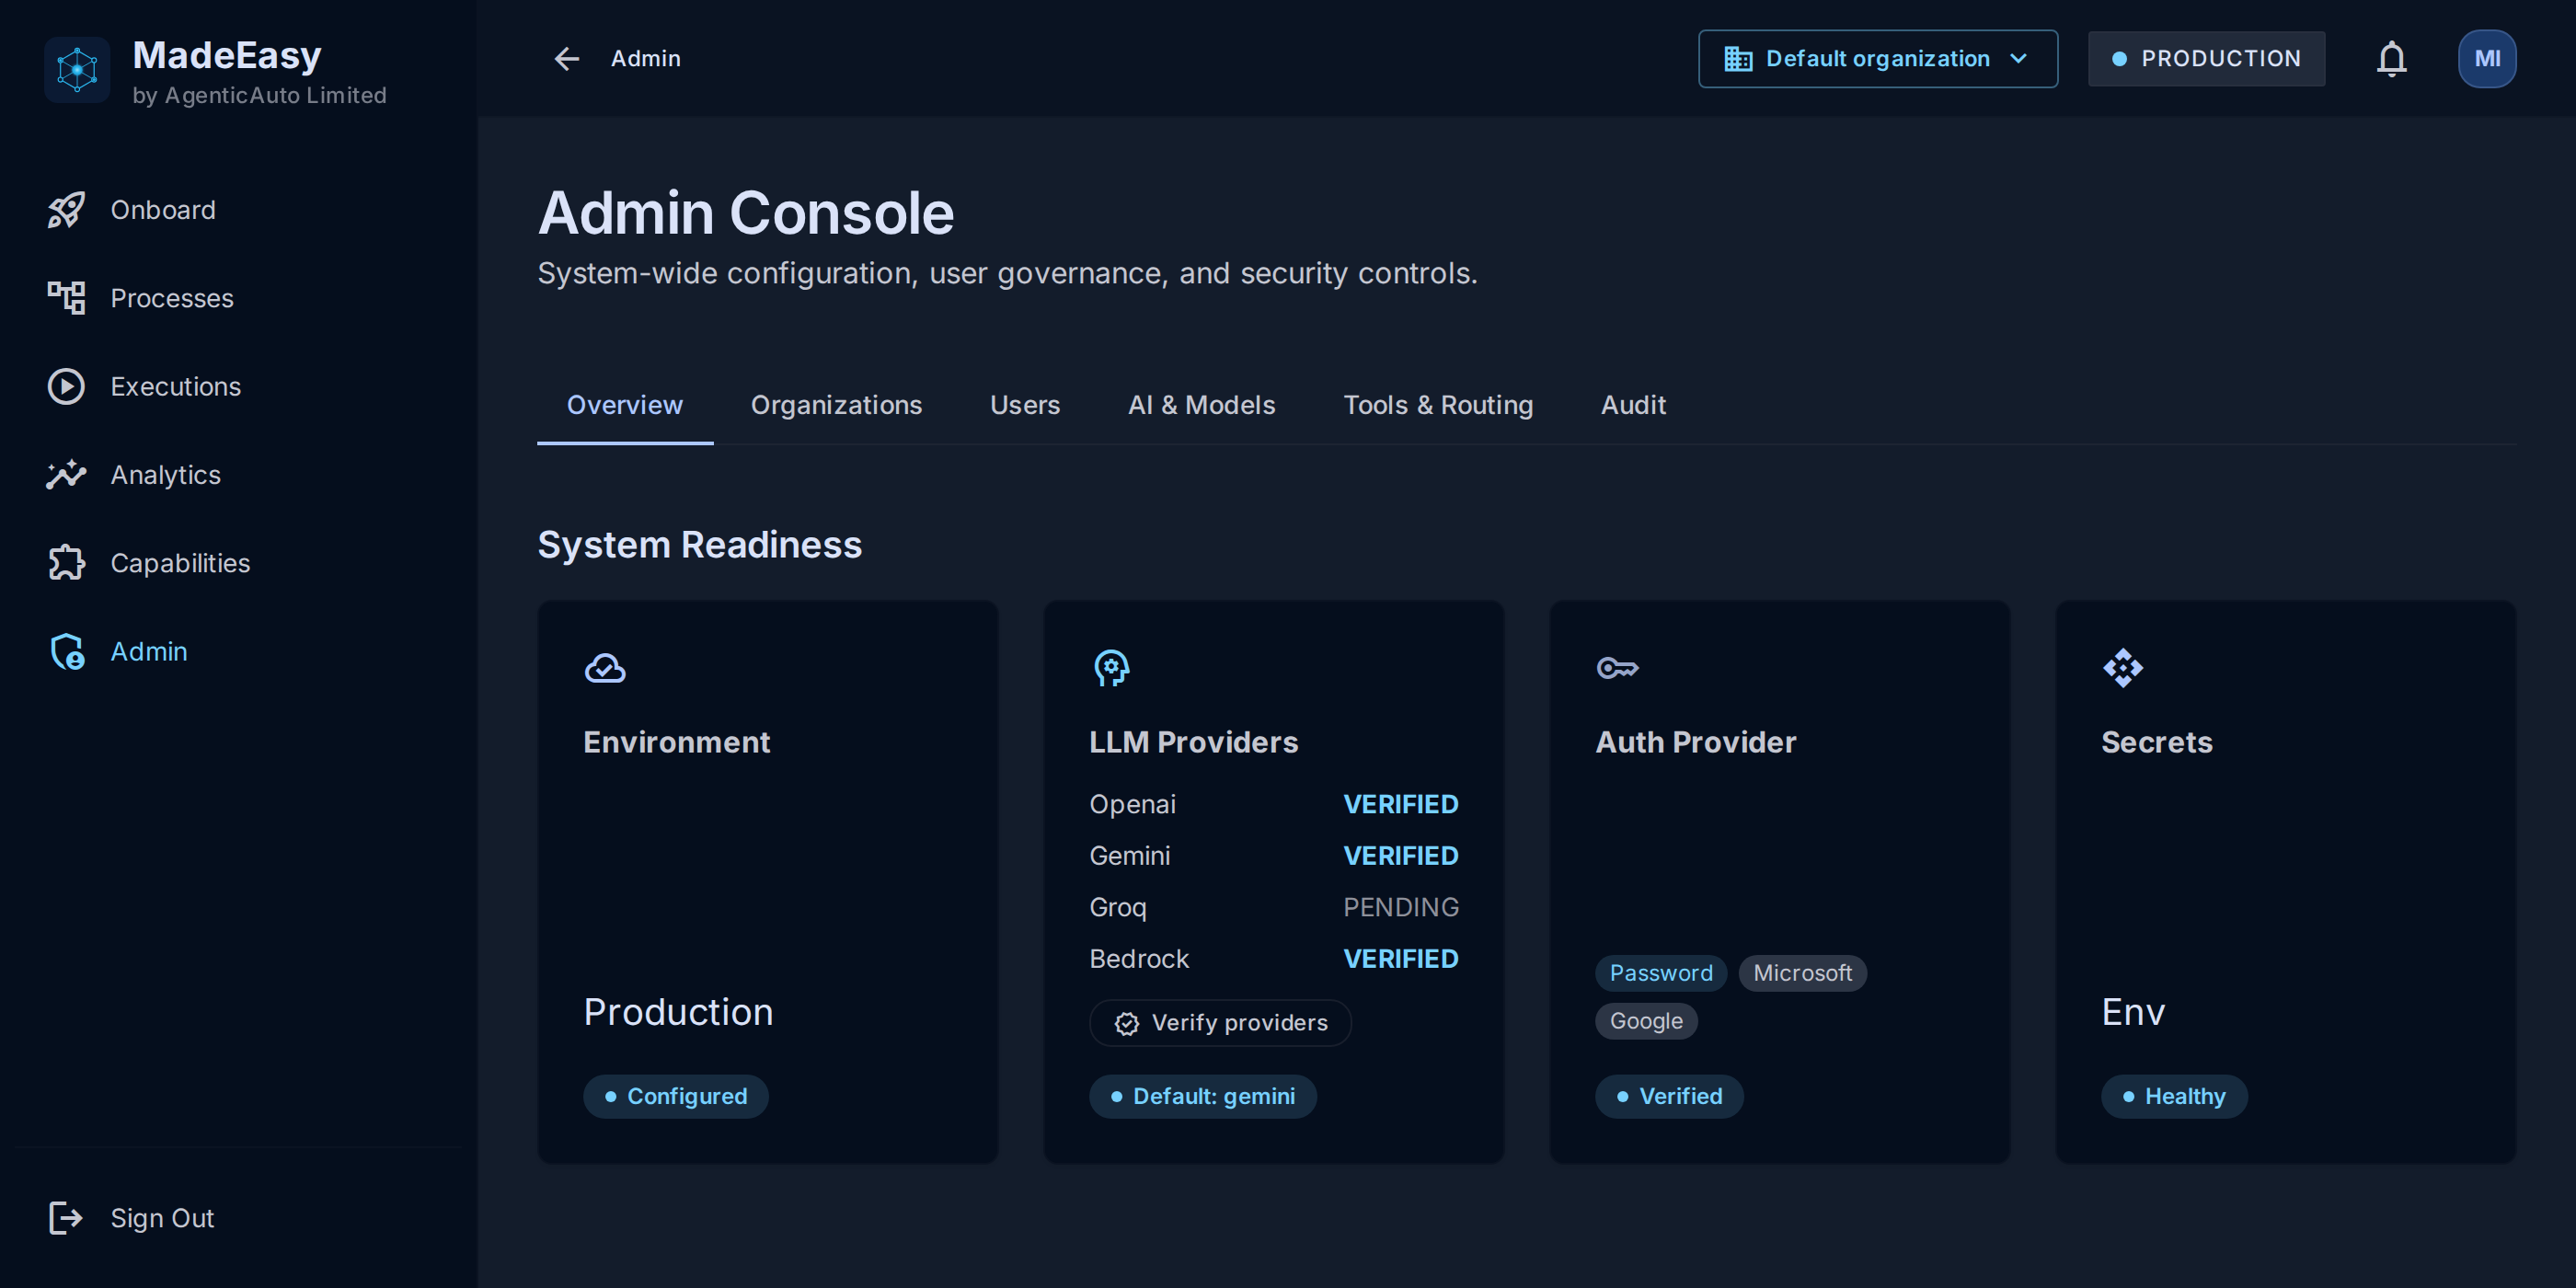Open Capabilities from sidebar
Screen dimensions: 2576x1288
(x=238, y=563)
